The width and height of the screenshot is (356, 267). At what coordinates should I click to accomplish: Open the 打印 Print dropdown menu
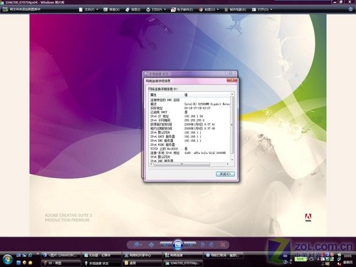156,9
